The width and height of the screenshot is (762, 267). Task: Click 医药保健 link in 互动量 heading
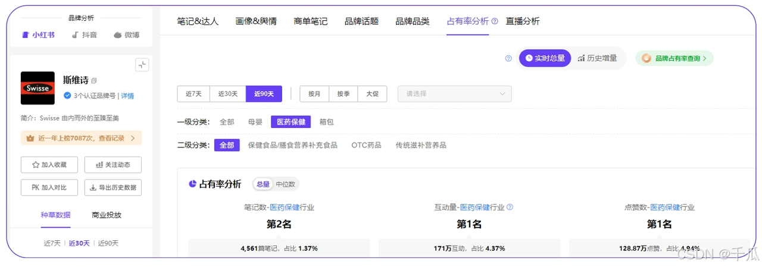pos(474,208)
